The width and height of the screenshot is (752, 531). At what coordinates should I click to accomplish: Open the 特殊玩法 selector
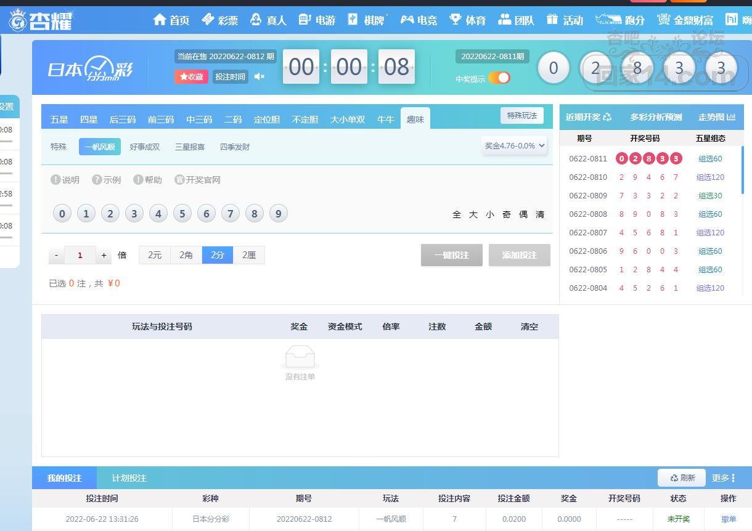(521, 116)
